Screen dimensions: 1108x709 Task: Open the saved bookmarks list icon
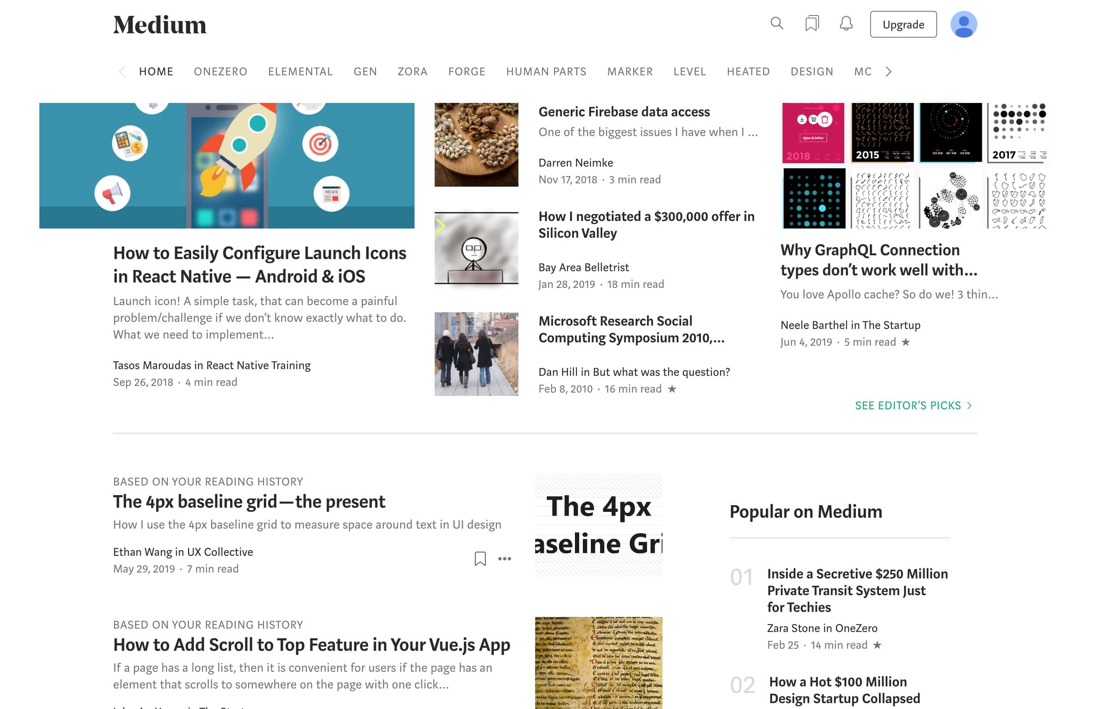click(812, 23)
